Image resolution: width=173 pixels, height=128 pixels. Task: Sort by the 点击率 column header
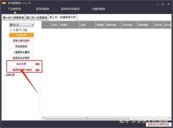[158, 25]
